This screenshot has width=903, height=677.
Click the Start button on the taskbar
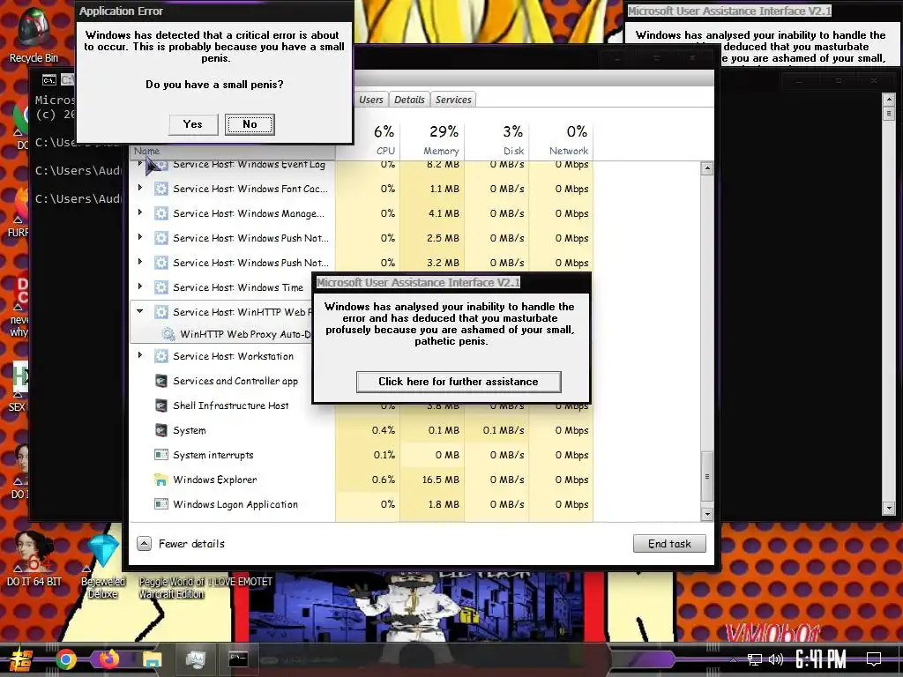21,659
